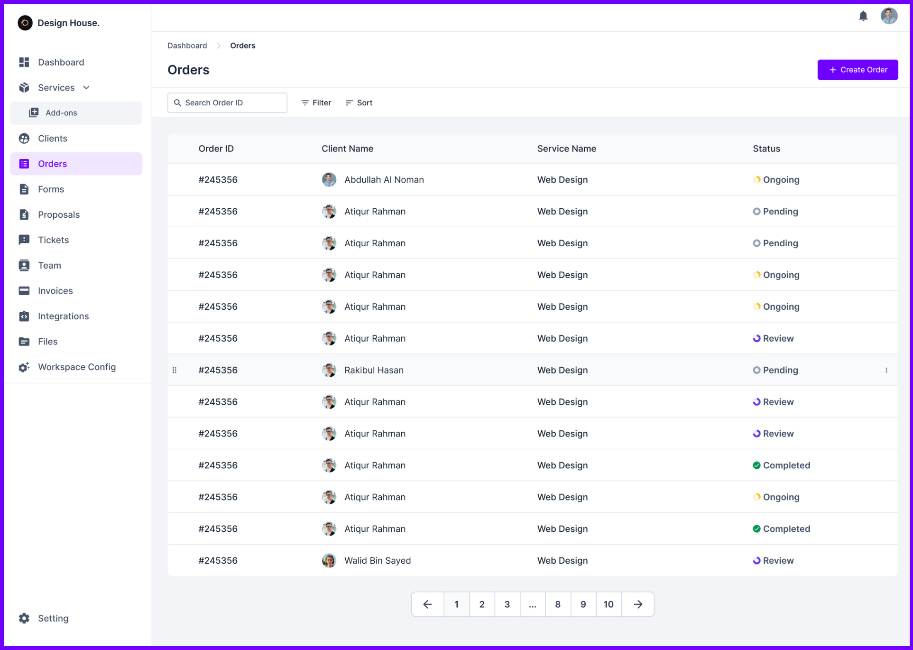Click the Workspace Config gear icon

click(24, 367)
